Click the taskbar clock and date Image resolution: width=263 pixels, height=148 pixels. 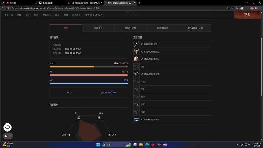(257, 144)
